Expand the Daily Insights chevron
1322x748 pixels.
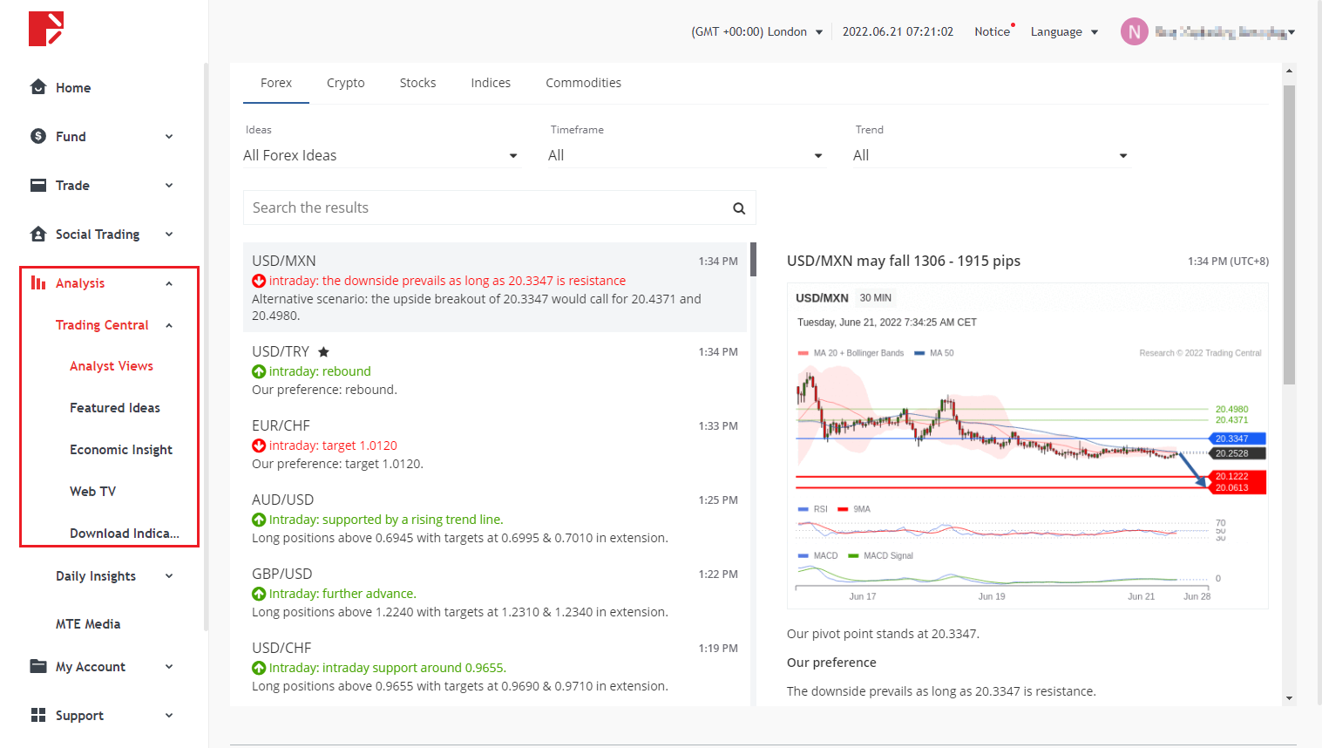pyautogui.click(x=169, y=575)
